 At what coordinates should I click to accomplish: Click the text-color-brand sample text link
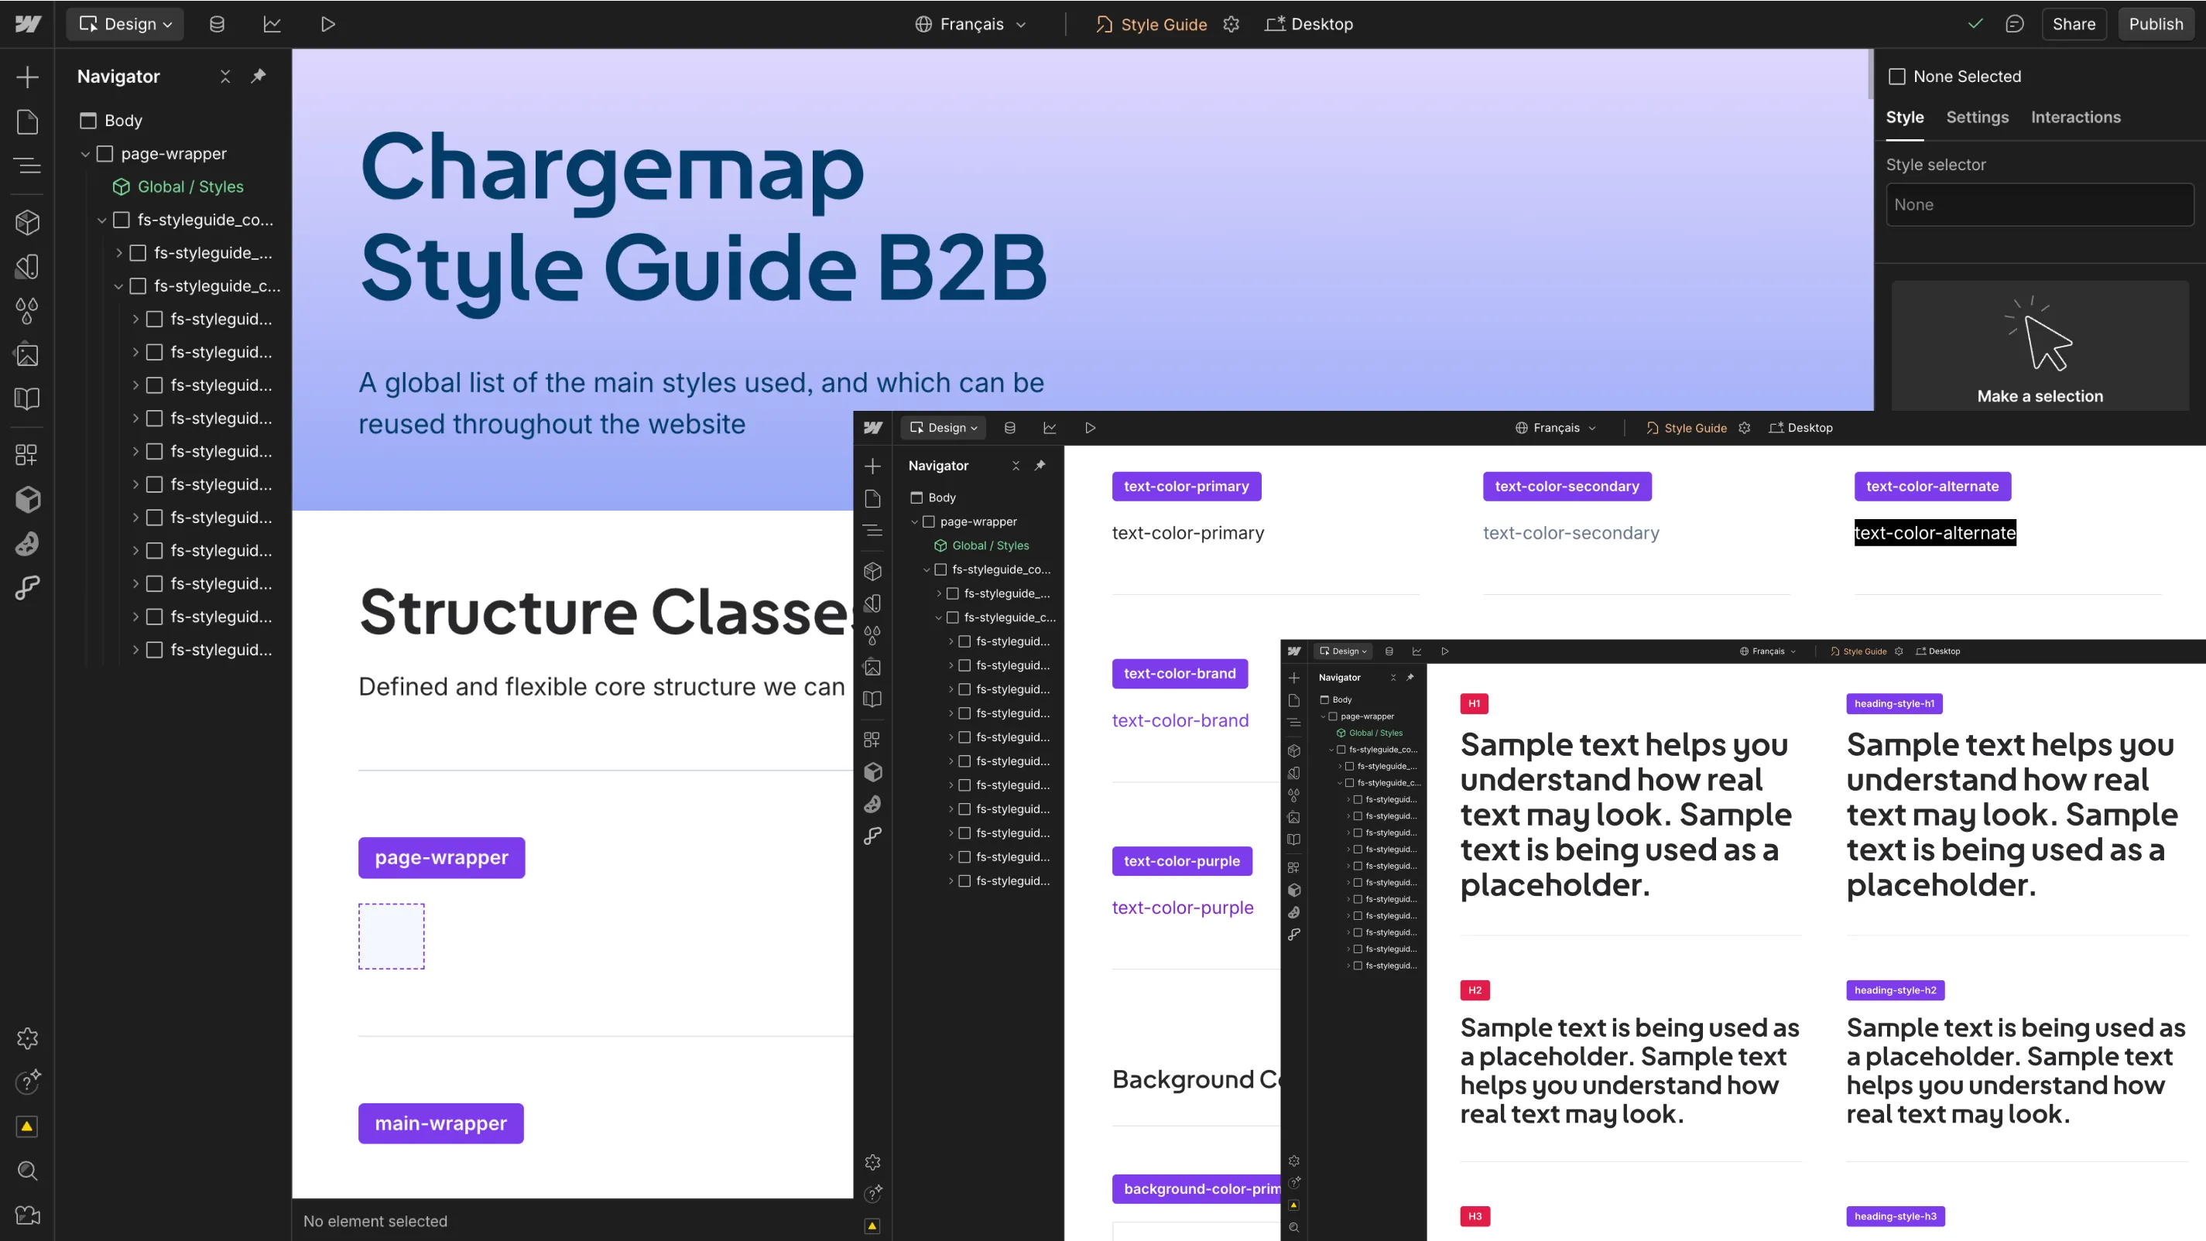click(1180, 720)
